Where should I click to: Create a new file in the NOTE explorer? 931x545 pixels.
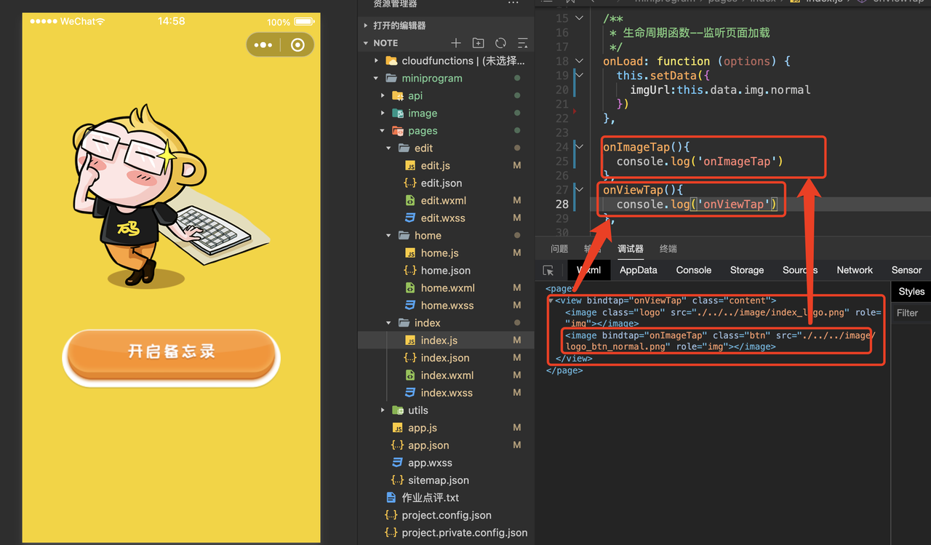click(456, 43)
